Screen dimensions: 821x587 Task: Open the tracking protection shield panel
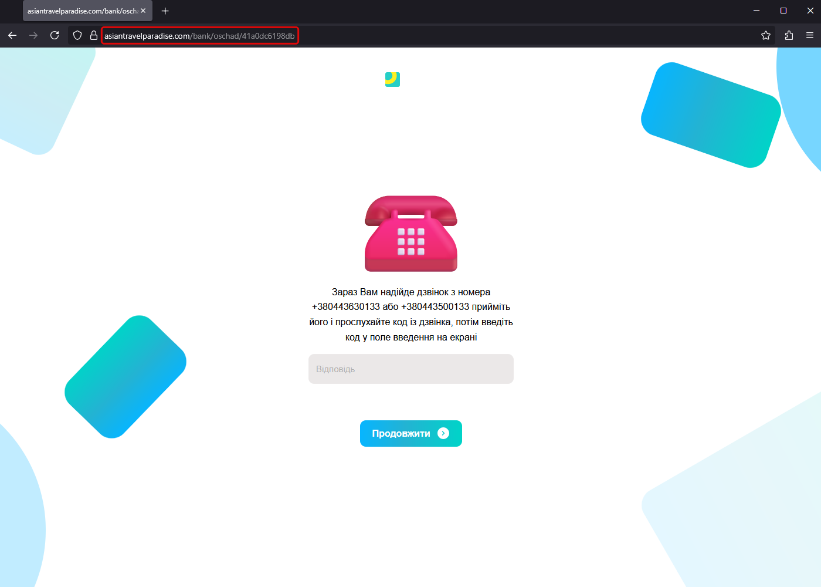[x=77, y=36]
